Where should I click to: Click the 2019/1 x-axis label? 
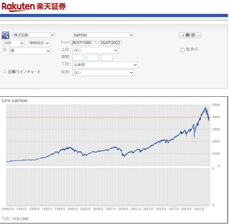(x=186, y=209)
